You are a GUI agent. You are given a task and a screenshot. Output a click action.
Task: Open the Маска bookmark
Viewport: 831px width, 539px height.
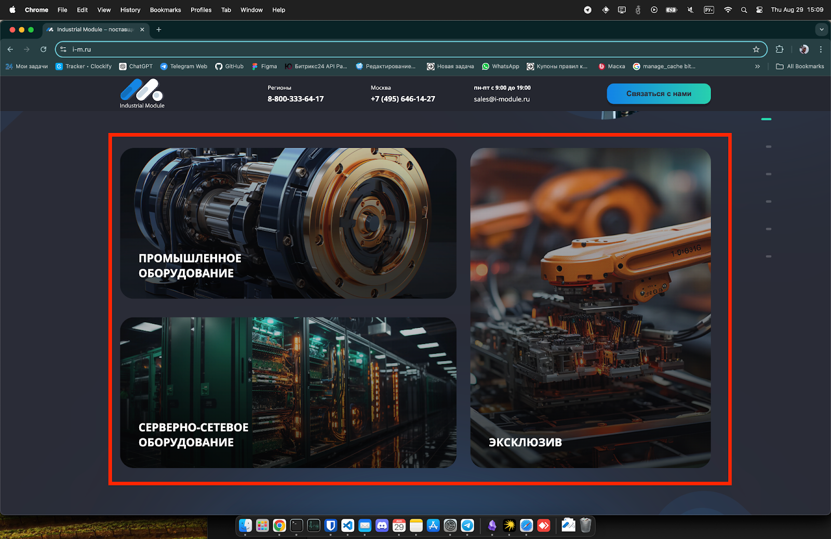(x=612, y=66)
